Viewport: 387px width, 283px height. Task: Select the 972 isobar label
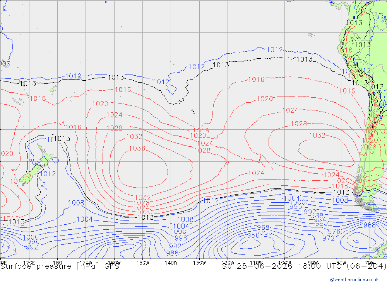(328, 238)
